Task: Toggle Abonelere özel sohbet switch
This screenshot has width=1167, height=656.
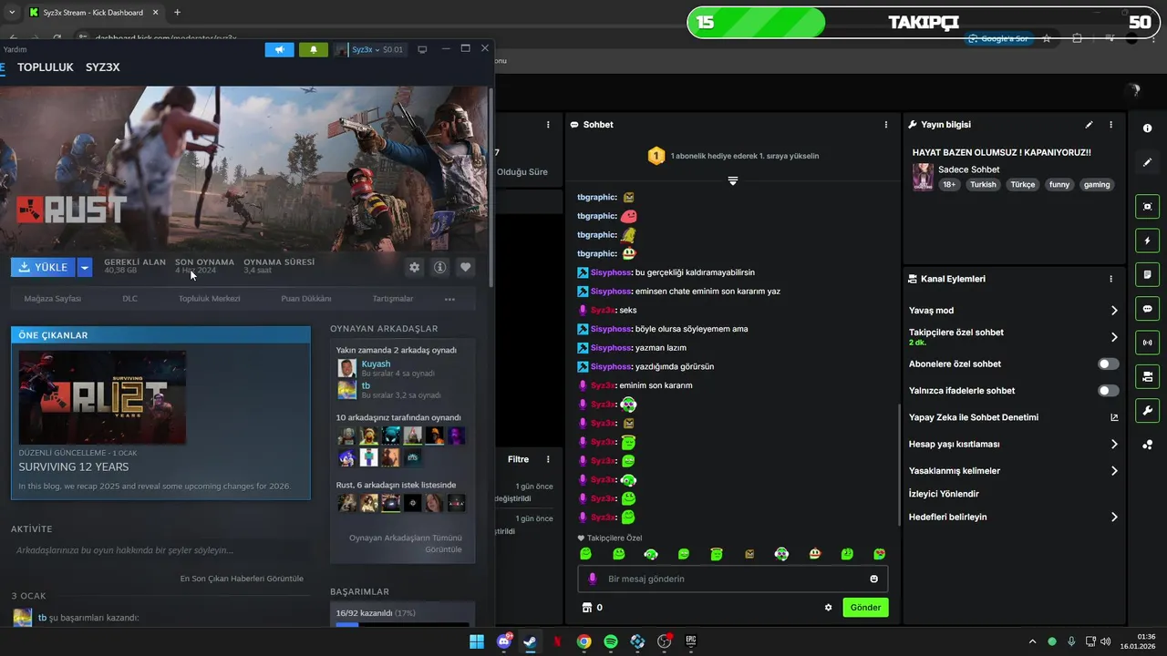Action: pyautogui.click(x=1108, y=364)
